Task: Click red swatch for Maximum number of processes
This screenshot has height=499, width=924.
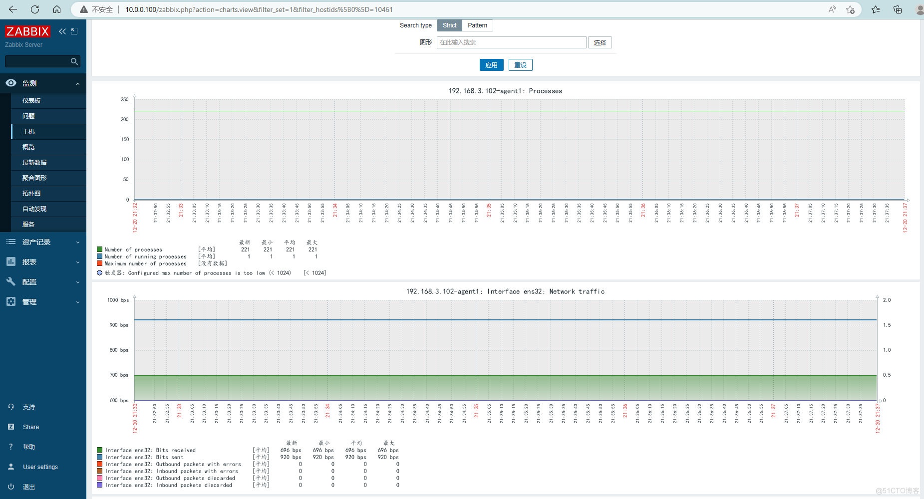Action: click(99, 263)
